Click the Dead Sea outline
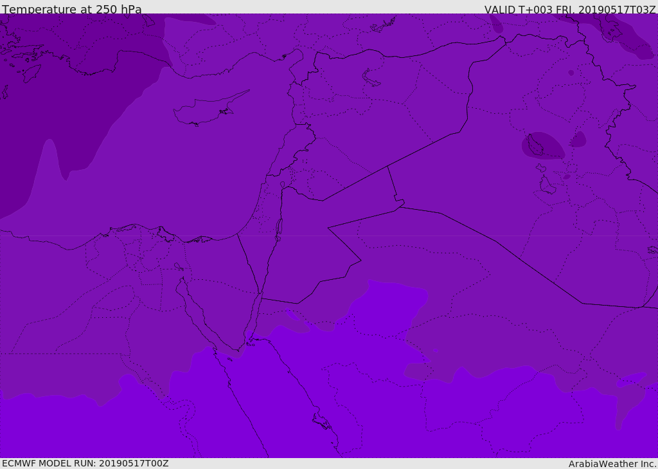Viewport: 658px width, 469px height. [279, 228]
